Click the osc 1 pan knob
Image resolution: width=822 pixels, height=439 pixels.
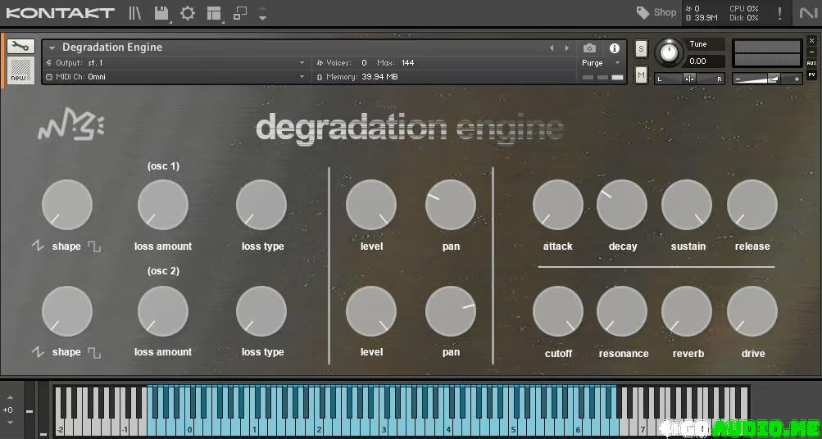(450, 205)
